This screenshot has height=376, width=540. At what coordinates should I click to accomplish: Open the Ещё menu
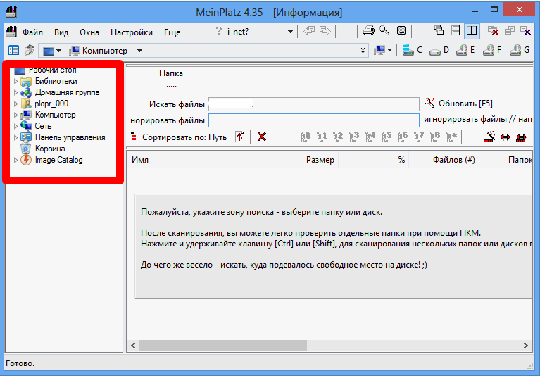coord(172,32)
